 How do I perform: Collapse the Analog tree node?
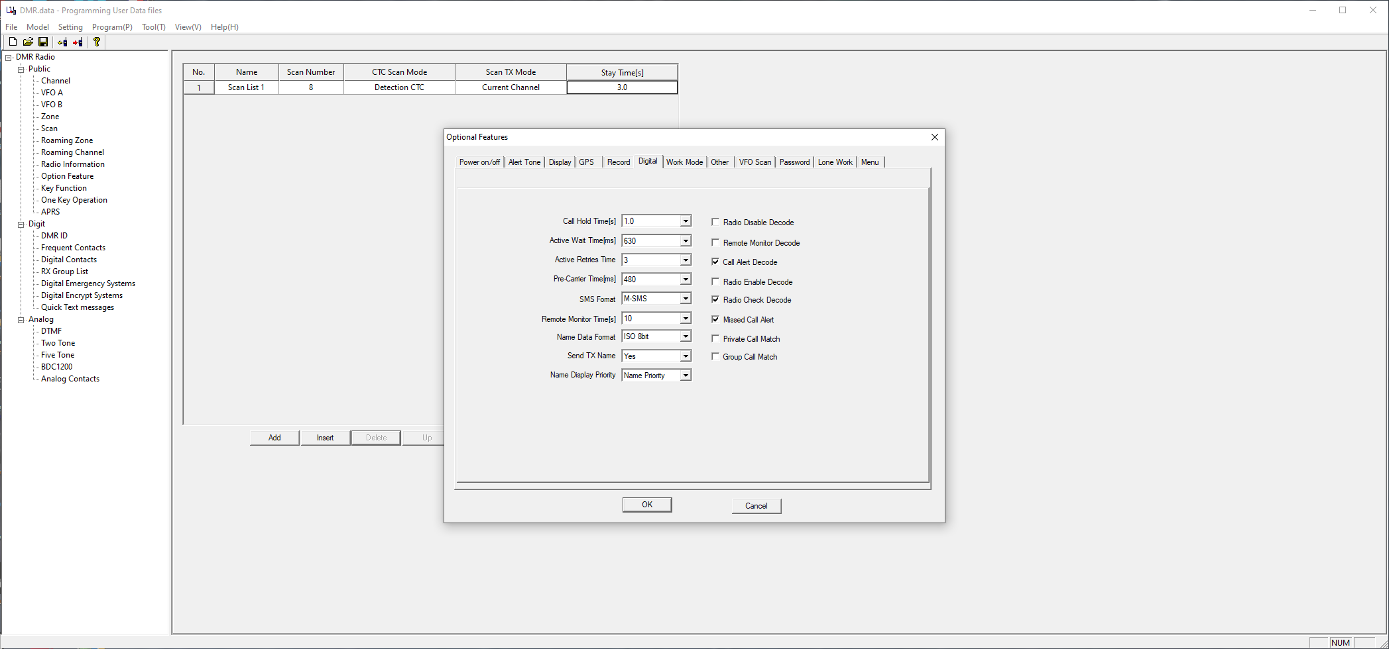click(21, 319)
